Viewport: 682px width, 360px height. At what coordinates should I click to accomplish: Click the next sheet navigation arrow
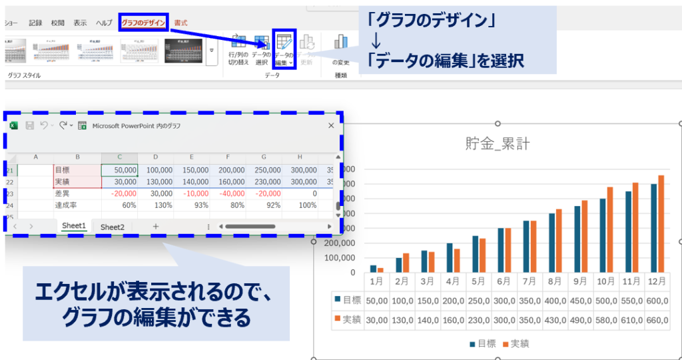pos(31,227)
